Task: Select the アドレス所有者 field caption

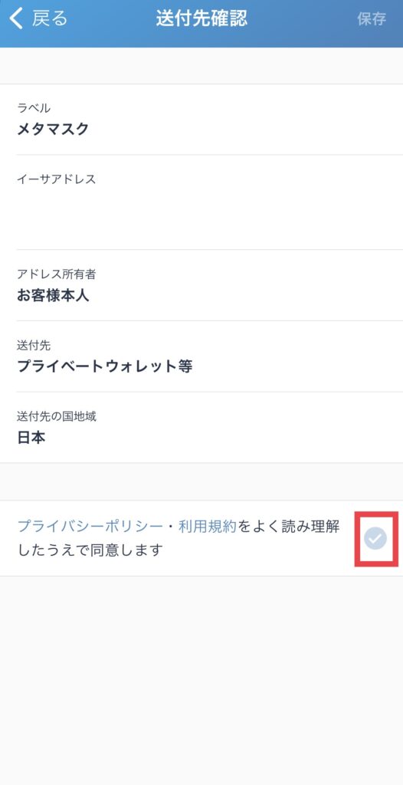Action: point(56,274)
